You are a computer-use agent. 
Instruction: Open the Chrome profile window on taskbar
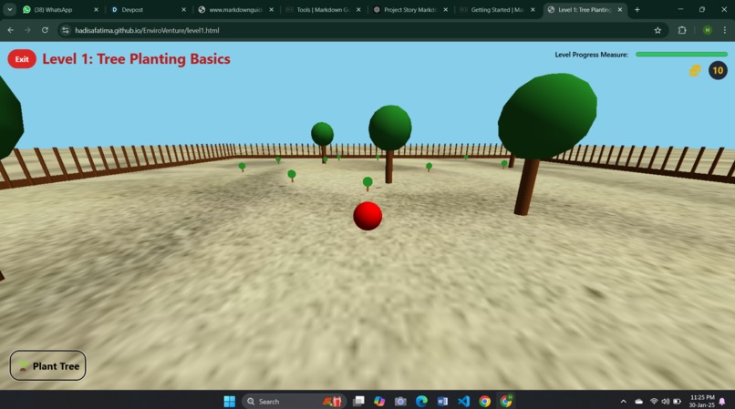point(506,401)
